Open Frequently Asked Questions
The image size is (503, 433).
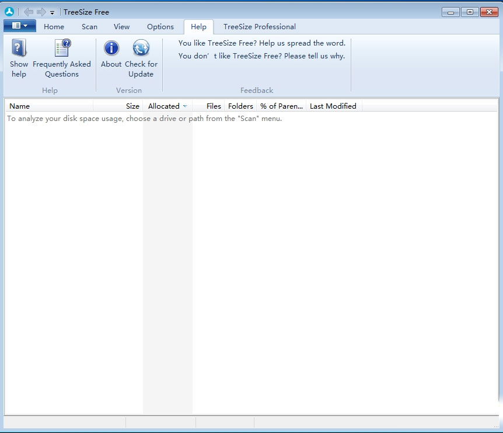(x=62, y=58)
